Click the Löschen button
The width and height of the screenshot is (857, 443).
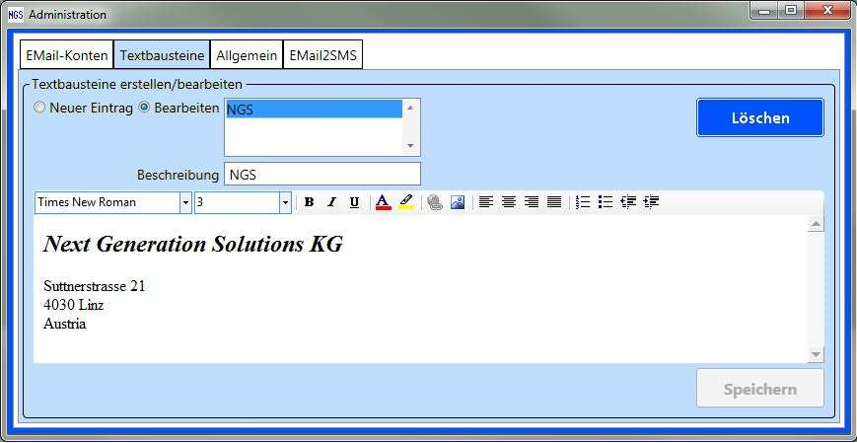pos(760,117)
